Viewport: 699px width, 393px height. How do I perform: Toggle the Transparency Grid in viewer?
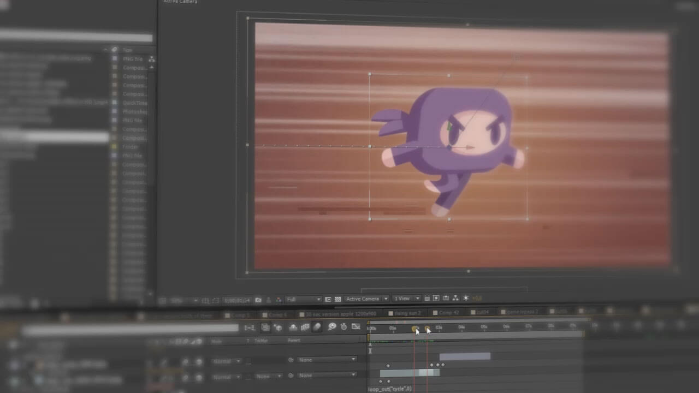pyautogui.click(x=337, y=299)
